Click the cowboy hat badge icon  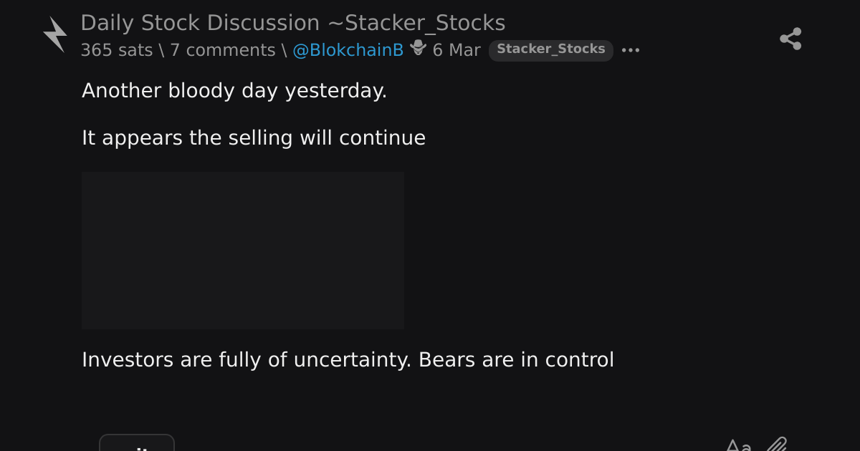coord(419,49)
